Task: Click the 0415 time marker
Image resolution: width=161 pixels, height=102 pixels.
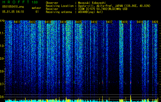Action: point(79,22)
